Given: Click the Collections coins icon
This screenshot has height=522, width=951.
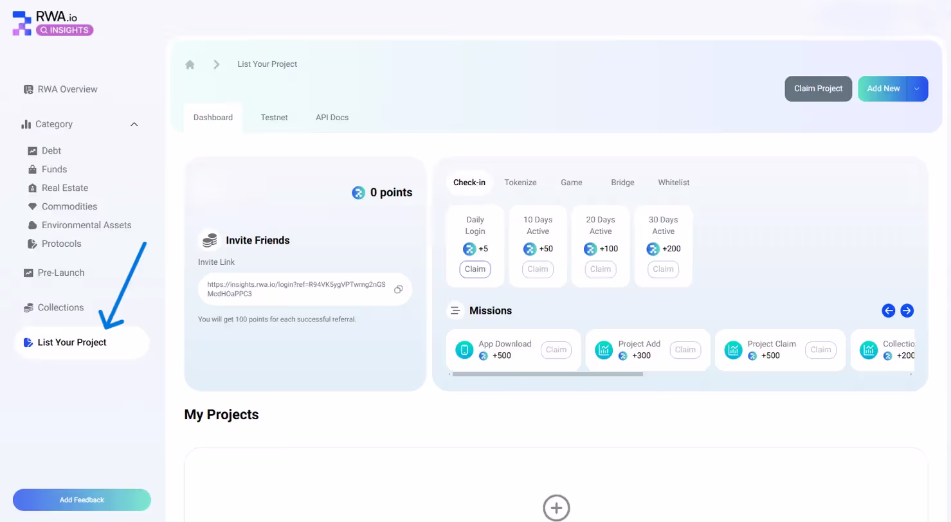Looking at the screenshot, I should (x=28, y=308).
